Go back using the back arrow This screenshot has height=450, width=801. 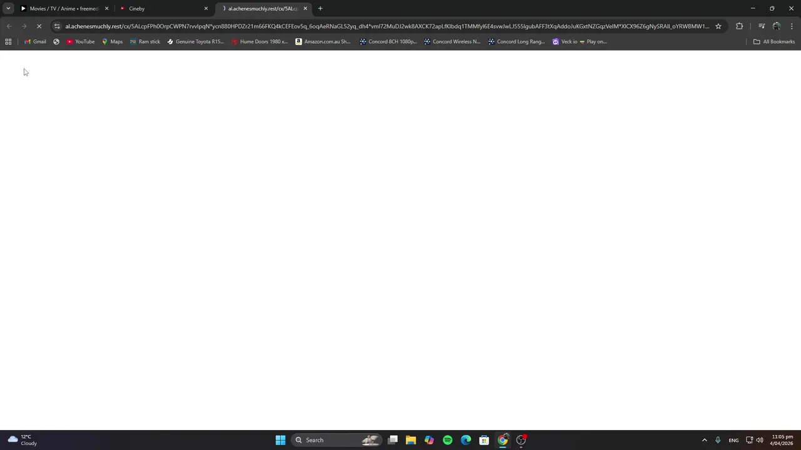pos(9,26)
